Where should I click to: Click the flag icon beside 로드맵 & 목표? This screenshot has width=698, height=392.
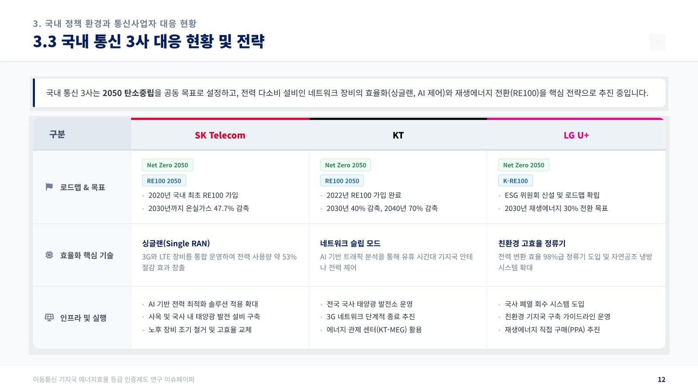click(x=49, y=187)
